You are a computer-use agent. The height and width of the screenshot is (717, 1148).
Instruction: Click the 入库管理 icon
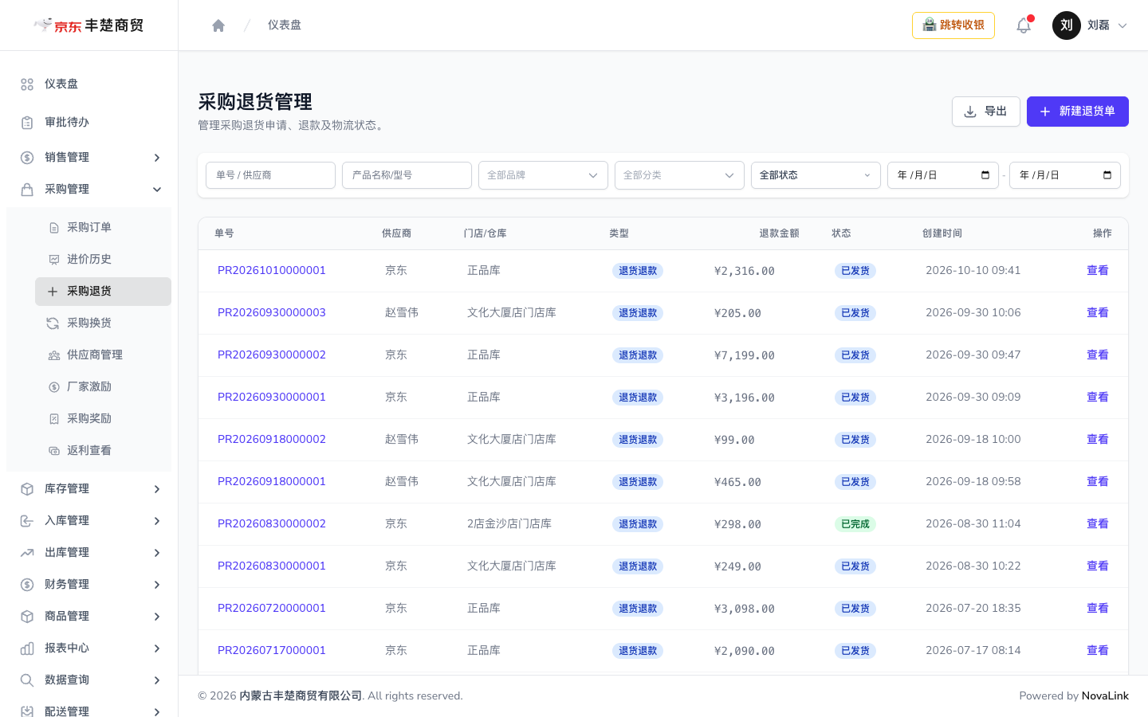pyautogui.click(x=27, y=521)
